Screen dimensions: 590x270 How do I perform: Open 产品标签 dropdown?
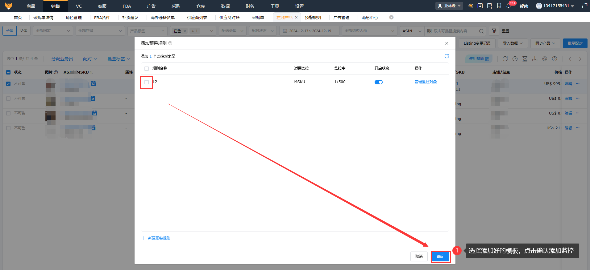click(x=147, y=31)
